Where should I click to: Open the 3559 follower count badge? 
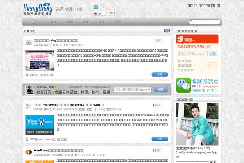[x=112, y=13]
